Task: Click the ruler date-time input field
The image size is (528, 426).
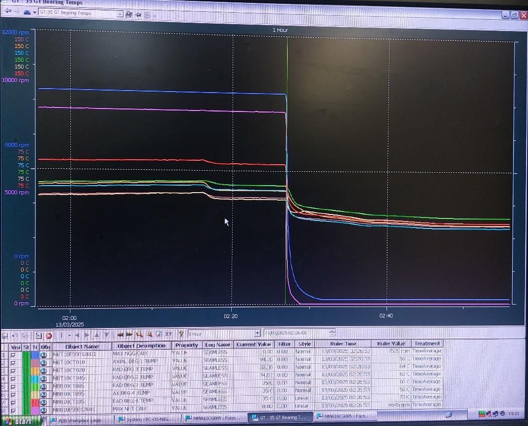Action: pos(296,333)
